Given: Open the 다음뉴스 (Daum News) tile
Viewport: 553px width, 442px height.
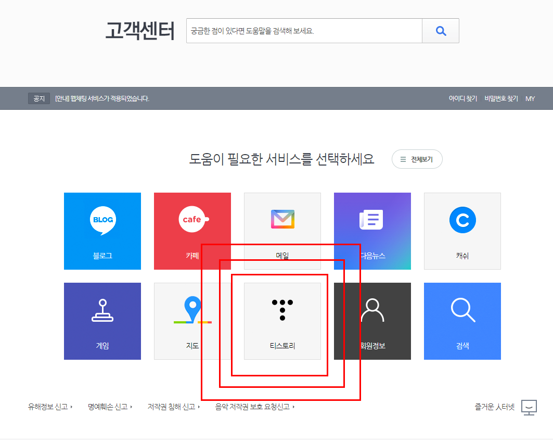Looking at the screenshot, I should 372,231.
